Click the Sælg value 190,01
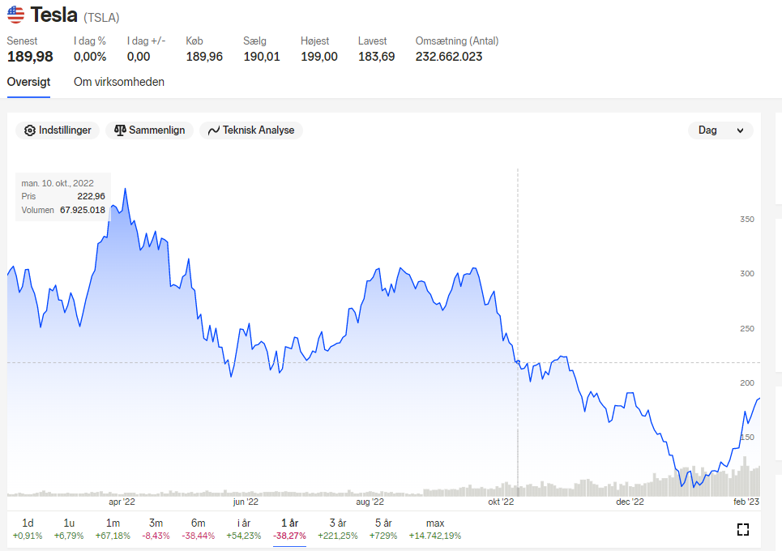The height and width of the screenshot is (551, 782). pyautogui.click(x=262, y=57)
